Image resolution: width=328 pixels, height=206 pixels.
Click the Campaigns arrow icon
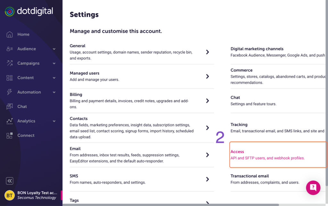click(x=10, y=63)
